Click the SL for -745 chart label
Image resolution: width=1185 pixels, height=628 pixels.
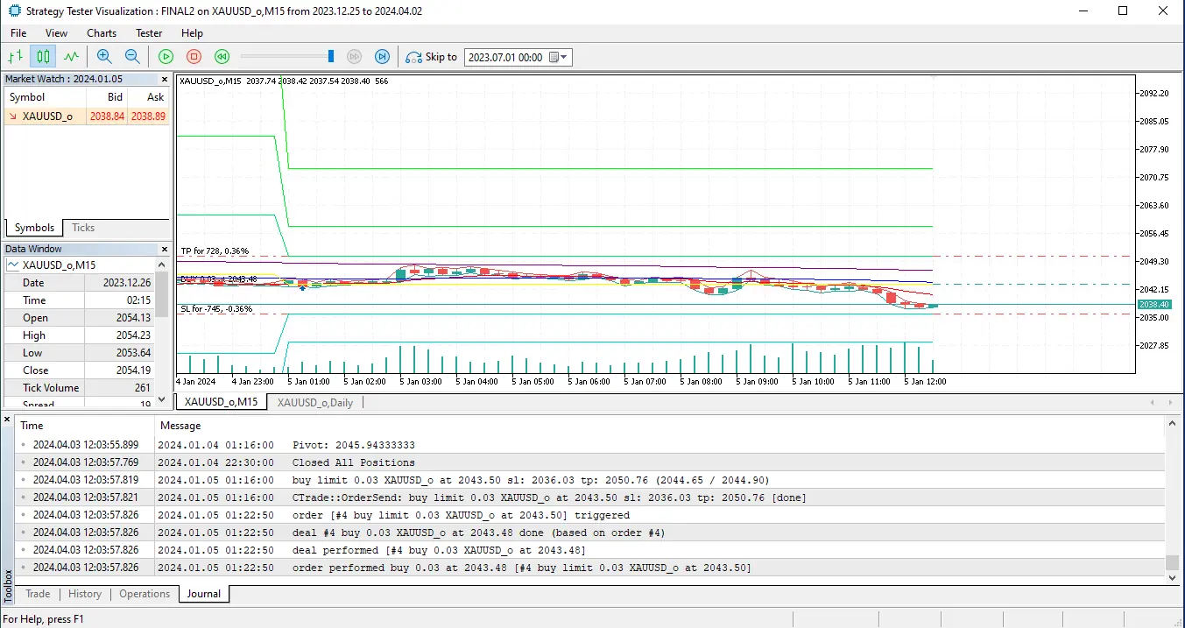tap(216, 308)
